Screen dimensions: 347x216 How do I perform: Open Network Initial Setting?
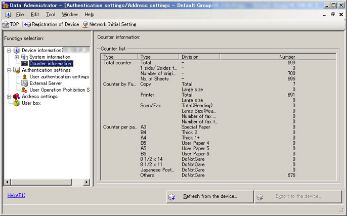tap(110, 24)
